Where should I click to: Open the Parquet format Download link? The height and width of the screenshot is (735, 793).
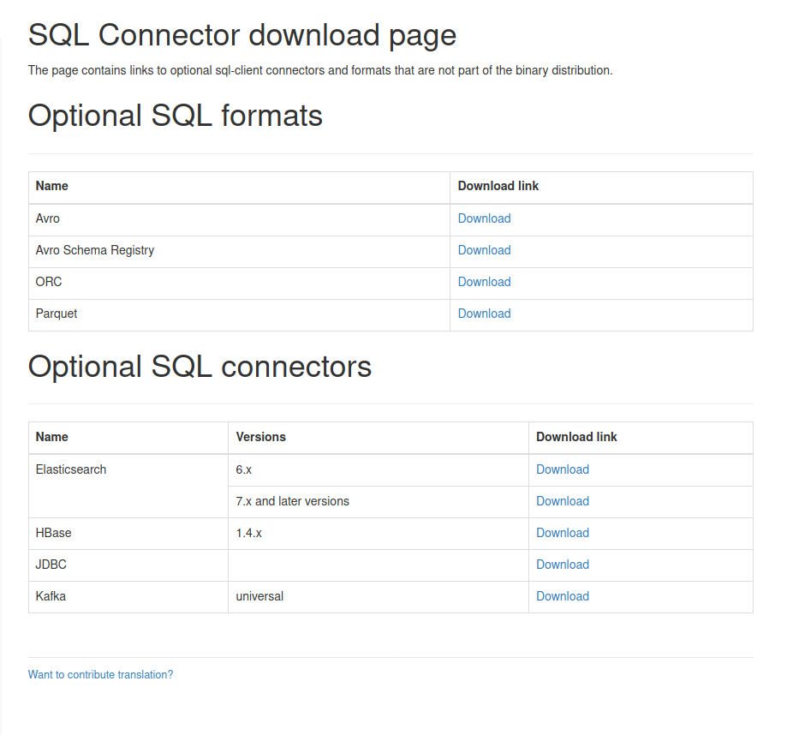pyautogui.click(x=484, y=314)
